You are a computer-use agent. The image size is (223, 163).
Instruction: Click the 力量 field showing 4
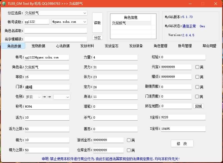pos(115,57)
